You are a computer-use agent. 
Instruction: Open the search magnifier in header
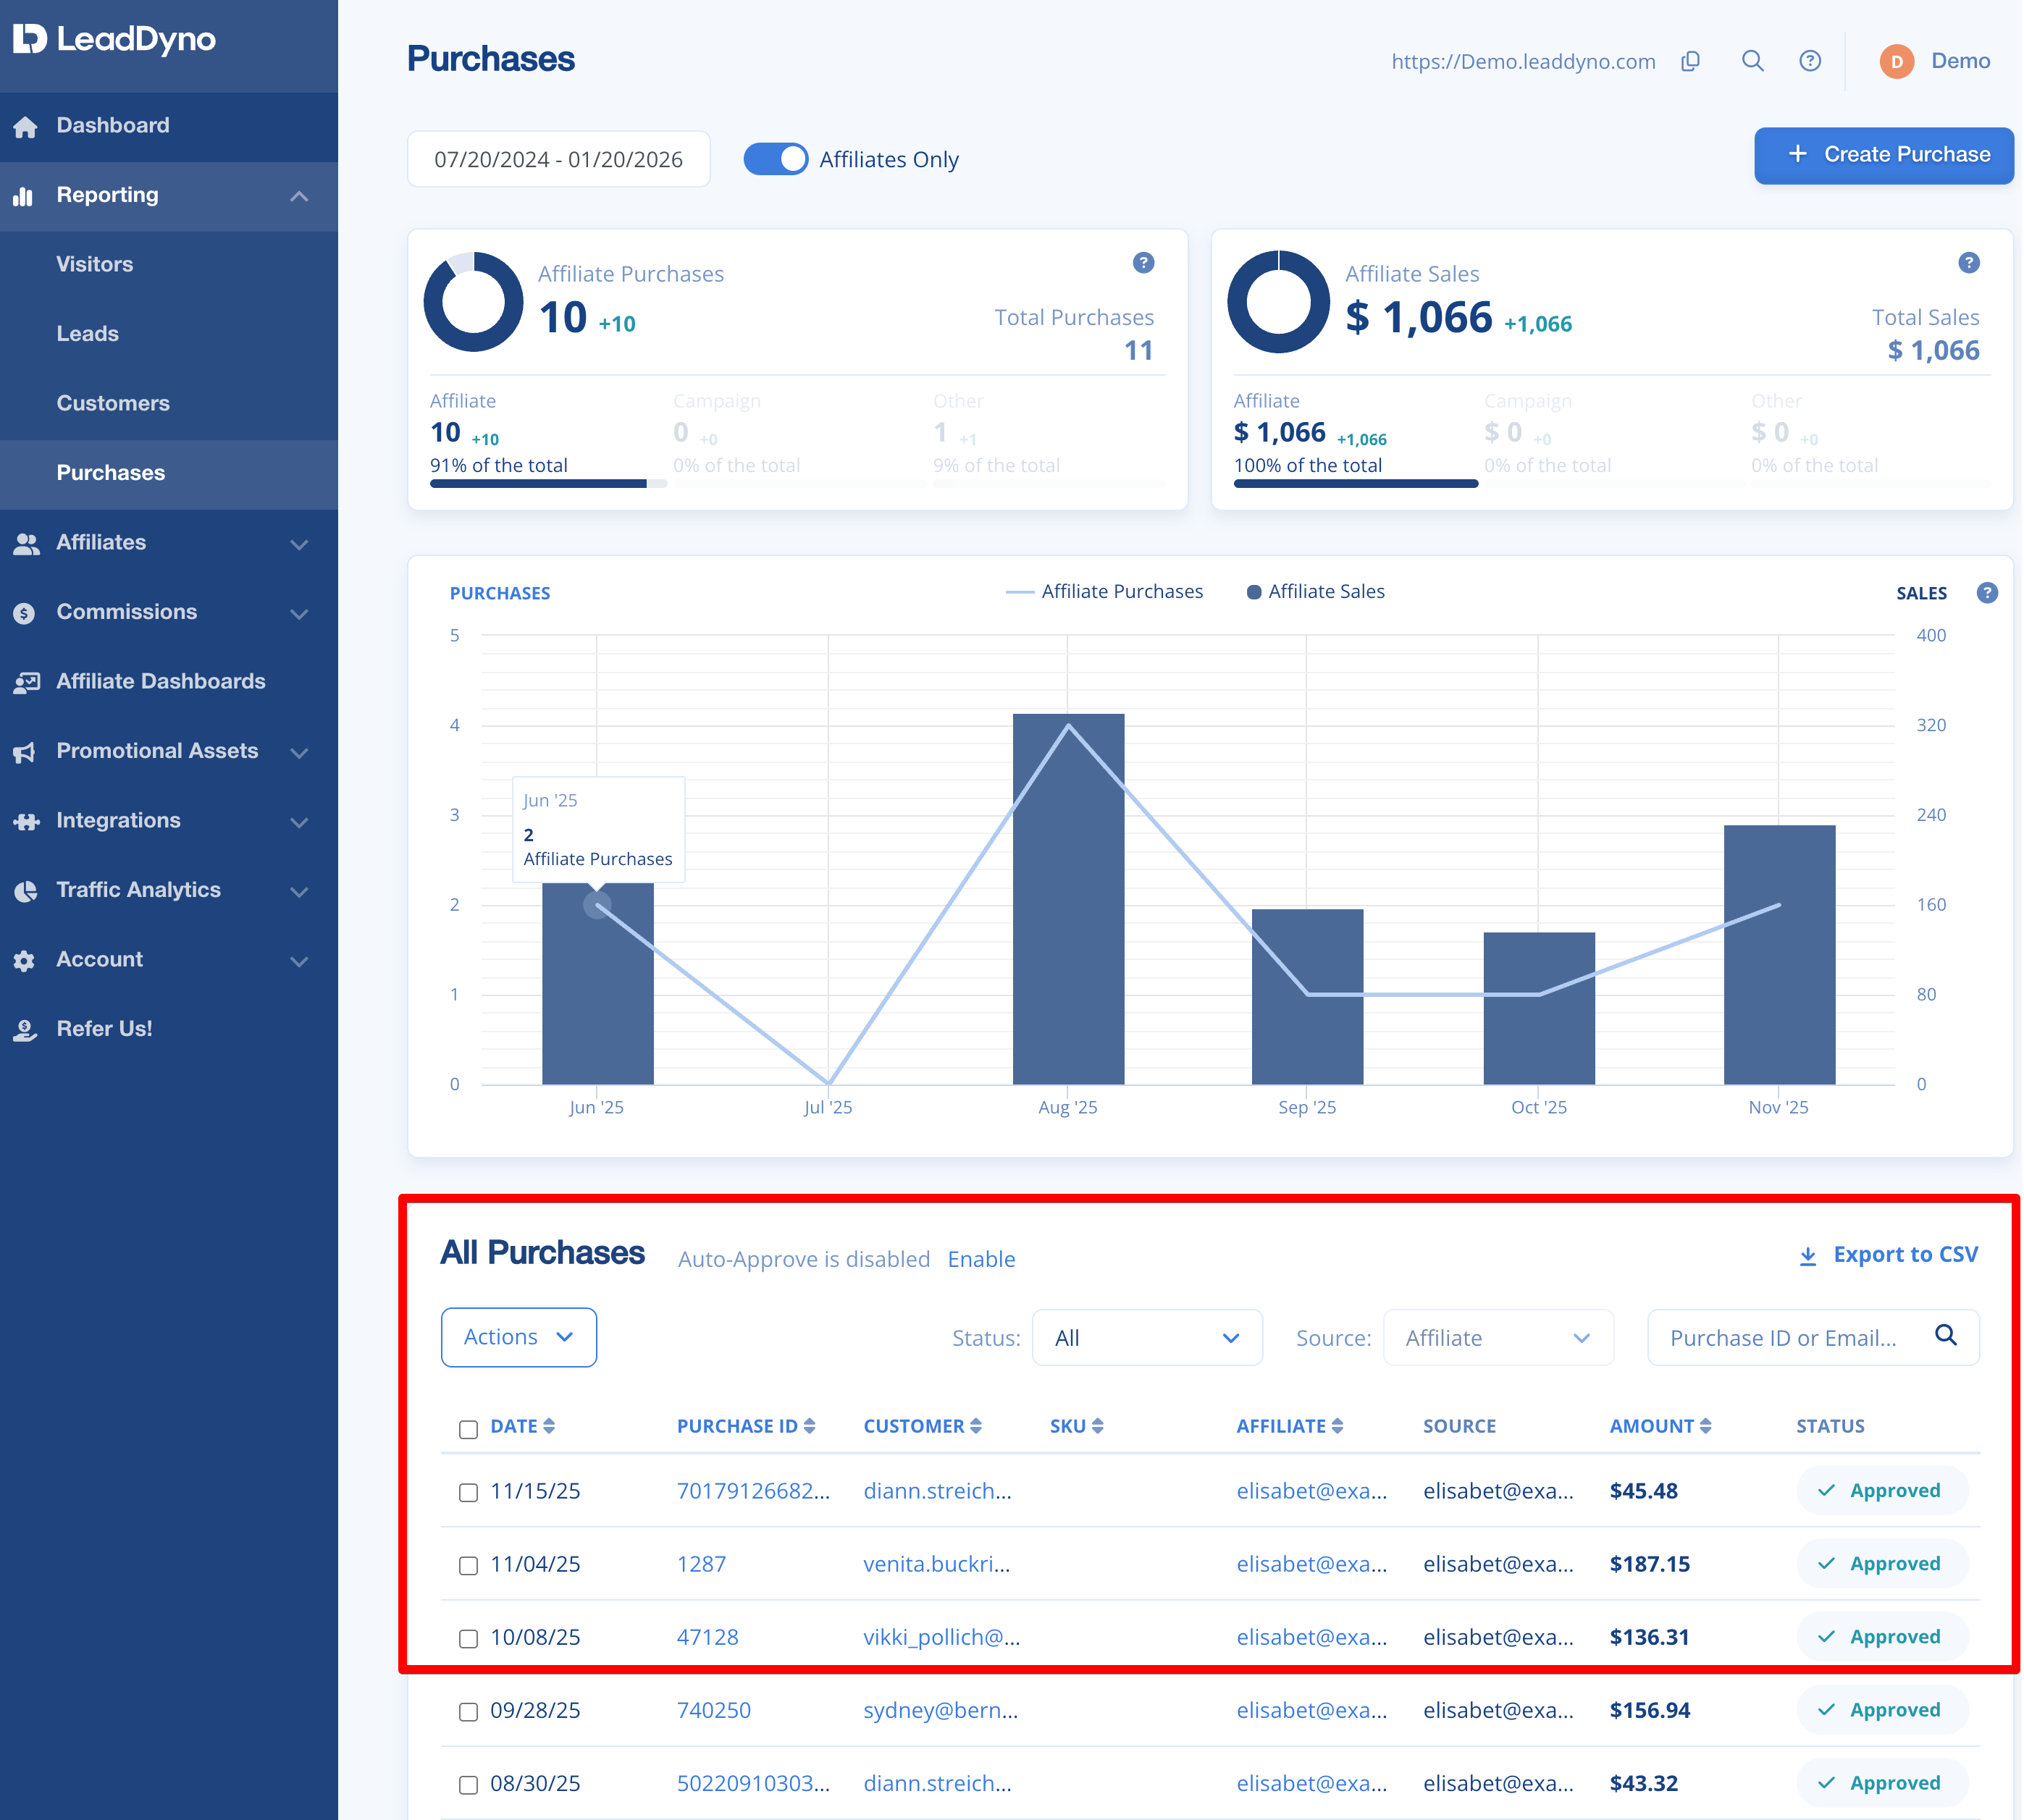point(1753,61)
